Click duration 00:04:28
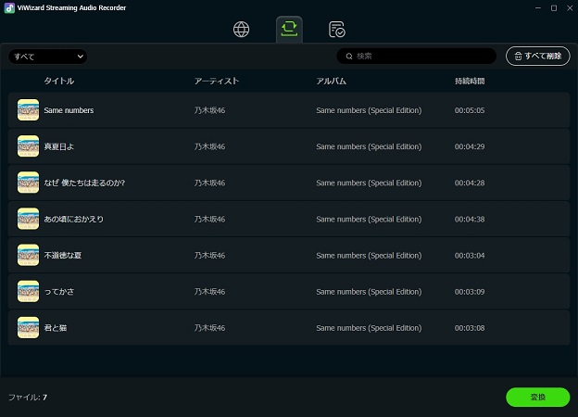578x417 pixels. (470, 183)
